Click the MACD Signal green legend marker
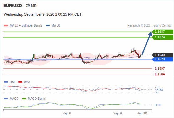Viewport: 174px width, 118px height. pos(24,99)
